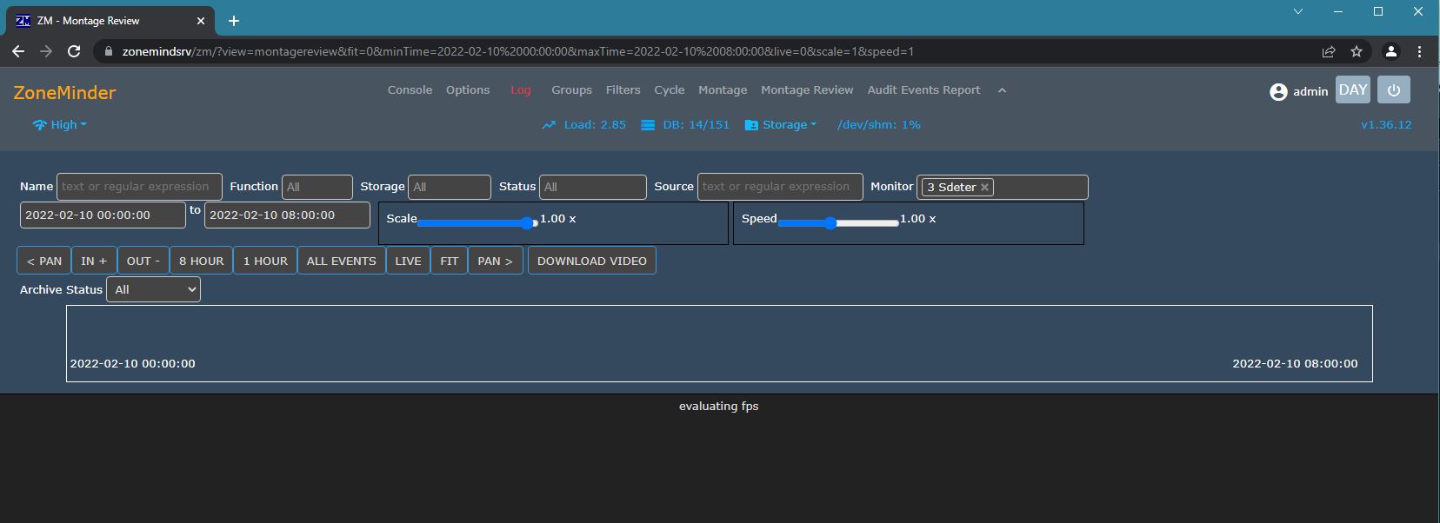The width and height of the screenshot is (1440, 523).
Task: Click the DB database icon
Action: (x=648, y=125)
